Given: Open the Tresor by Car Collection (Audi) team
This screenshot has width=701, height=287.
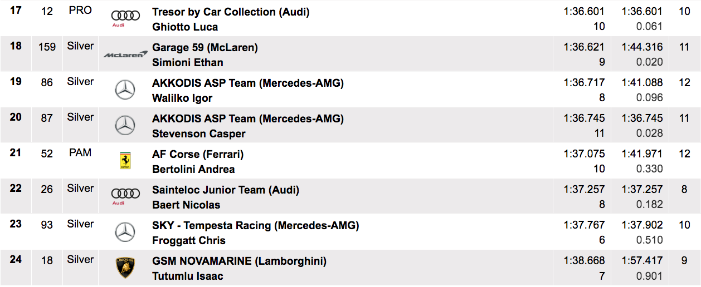Looking at the screenshot, I should click(231, 12).
